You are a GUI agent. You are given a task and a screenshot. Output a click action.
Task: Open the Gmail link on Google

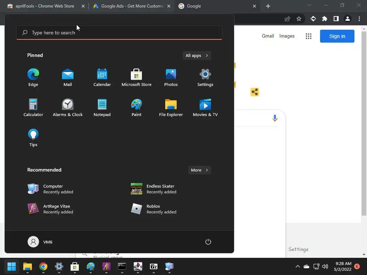[x=268, y=36]
